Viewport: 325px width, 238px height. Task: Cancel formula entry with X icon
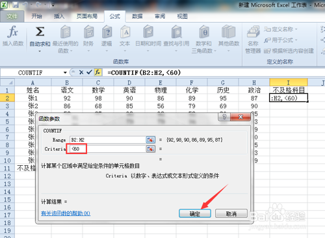81,72
